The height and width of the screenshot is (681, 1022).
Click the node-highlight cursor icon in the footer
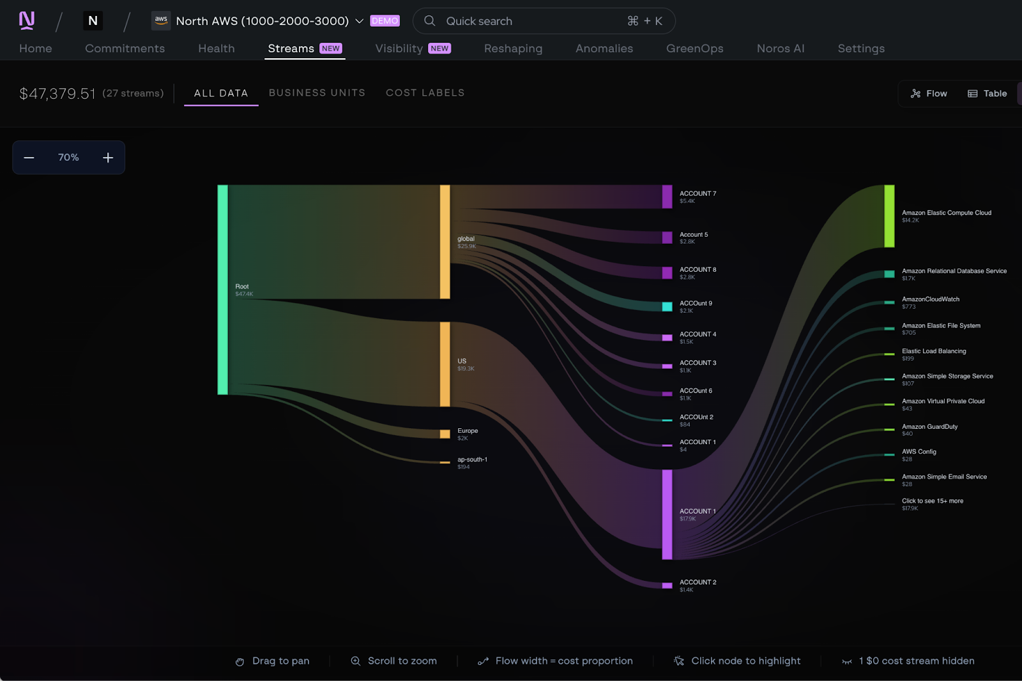[678, 661]
